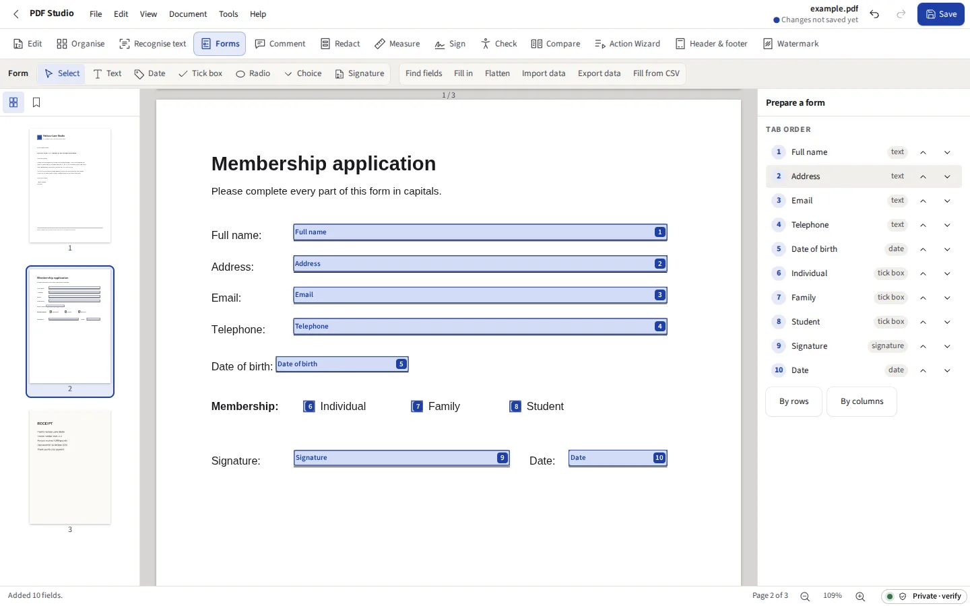Choose the Signature field tool
Viewport: 970px width, 606px height.
(360, 73)
